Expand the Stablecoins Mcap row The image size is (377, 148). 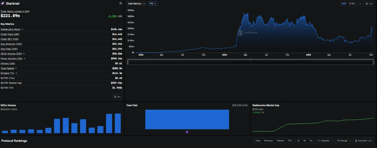(22, 29)
